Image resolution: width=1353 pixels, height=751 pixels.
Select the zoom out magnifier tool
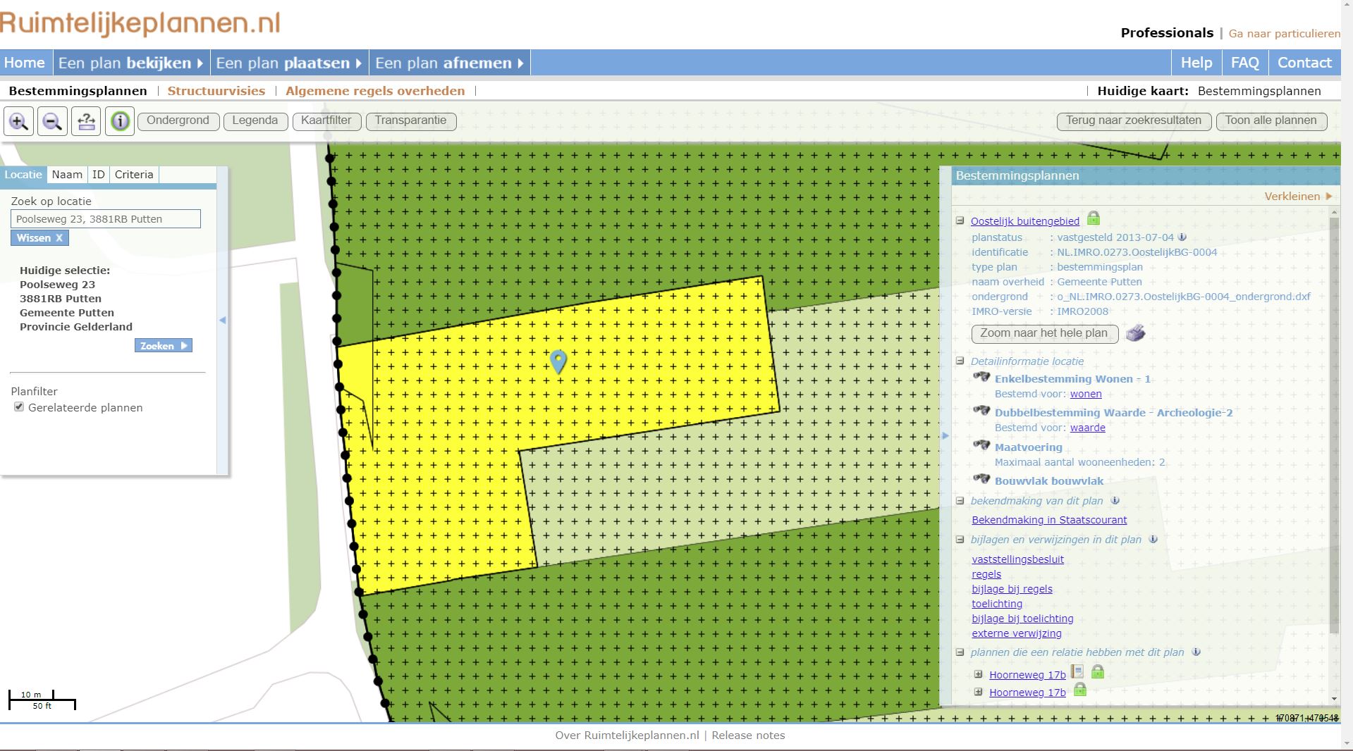coord(52,121)
